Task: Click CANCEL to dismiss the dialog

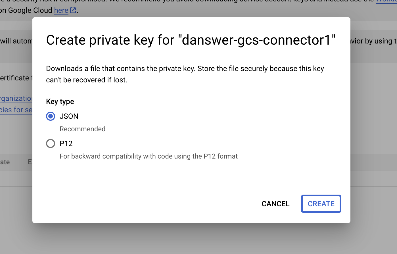Action: [x=275, y=204]
